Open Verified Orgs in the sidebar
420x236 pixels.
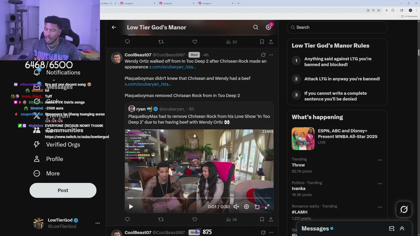click(x=57, y=145)
